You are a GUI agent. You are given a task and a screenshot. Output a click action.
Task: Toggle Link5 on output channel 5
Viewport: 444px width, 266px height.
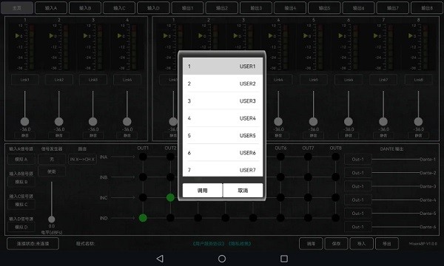coord(314,80)
